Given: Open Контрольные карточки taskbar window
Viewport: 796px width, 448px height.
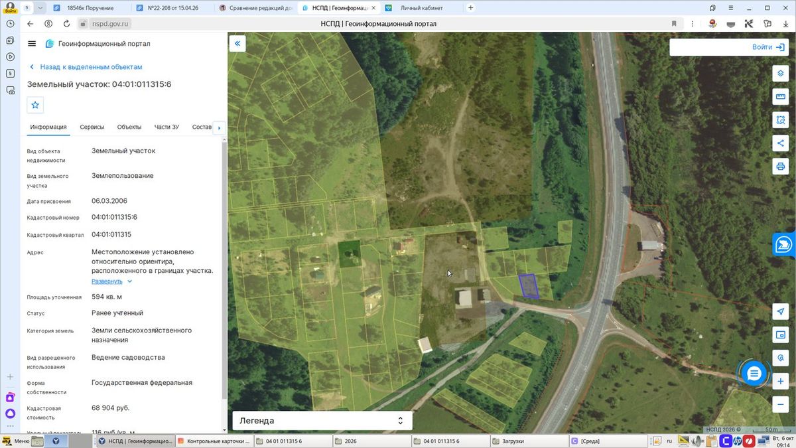Looking at the screenshot, I should (x=216, y=441).
